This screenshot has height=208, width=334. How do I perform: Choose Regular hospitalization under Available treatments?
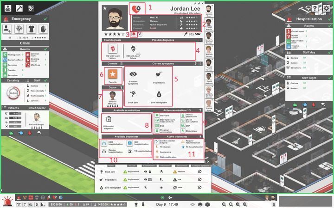pyautogui.click(x=104, y=151)
